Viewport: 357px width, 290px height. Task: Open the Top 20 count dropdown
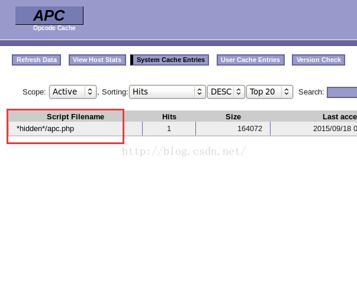click(269, 92)
